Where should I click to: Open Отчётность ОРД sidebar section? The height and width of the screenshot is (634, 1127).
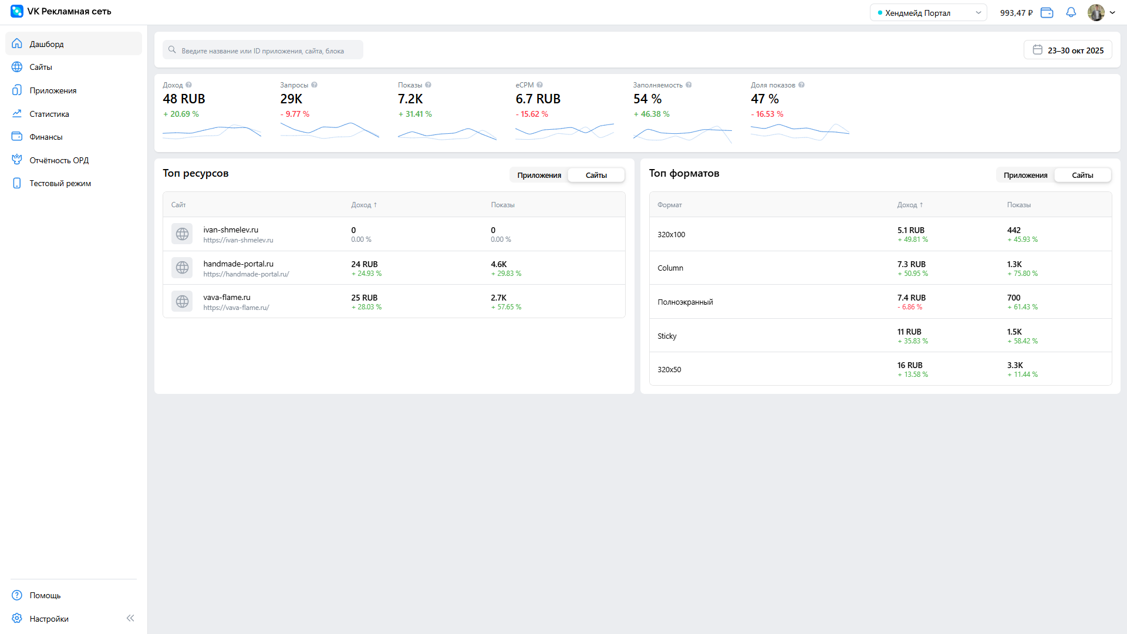pyautogui.click(x=59, y=160)
